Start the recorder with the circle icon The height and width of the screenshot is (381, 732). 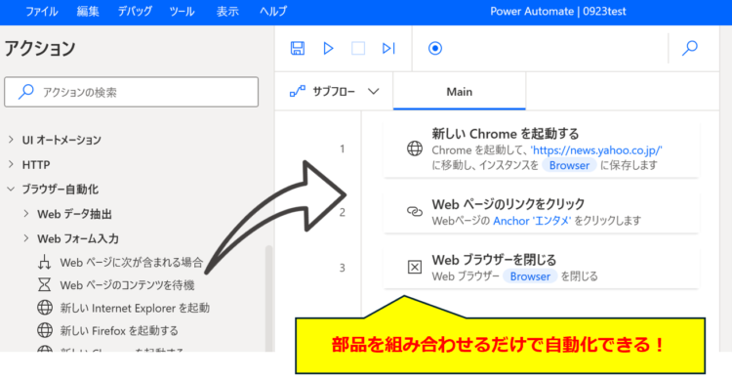click(x=435, y=48)
